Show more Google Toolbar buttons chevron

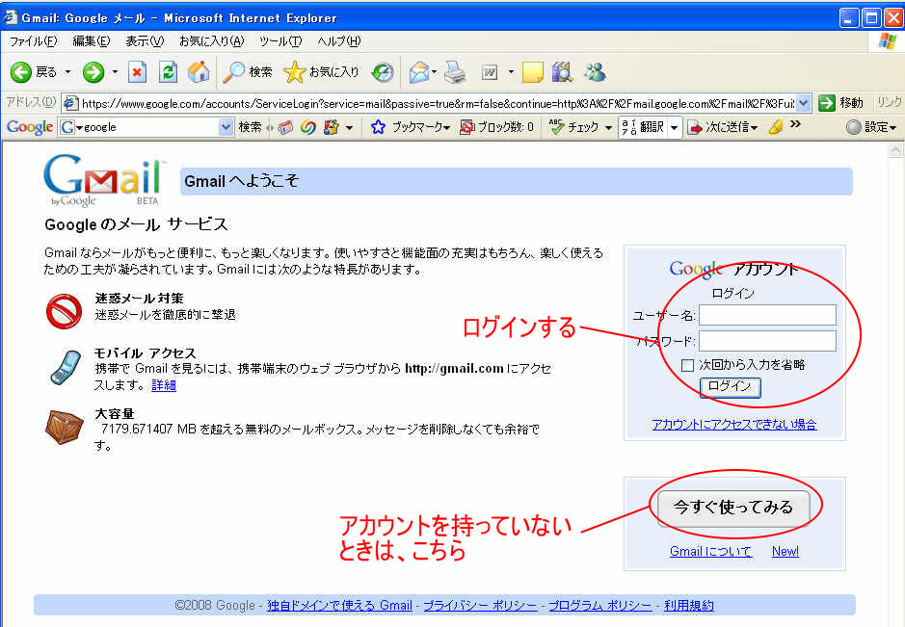coord(795,124)
